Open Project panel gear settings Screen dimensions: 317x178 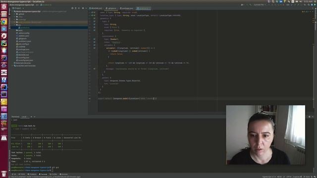[83, 8]
